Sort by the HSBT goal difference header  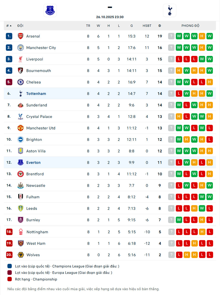coord(147,26)
